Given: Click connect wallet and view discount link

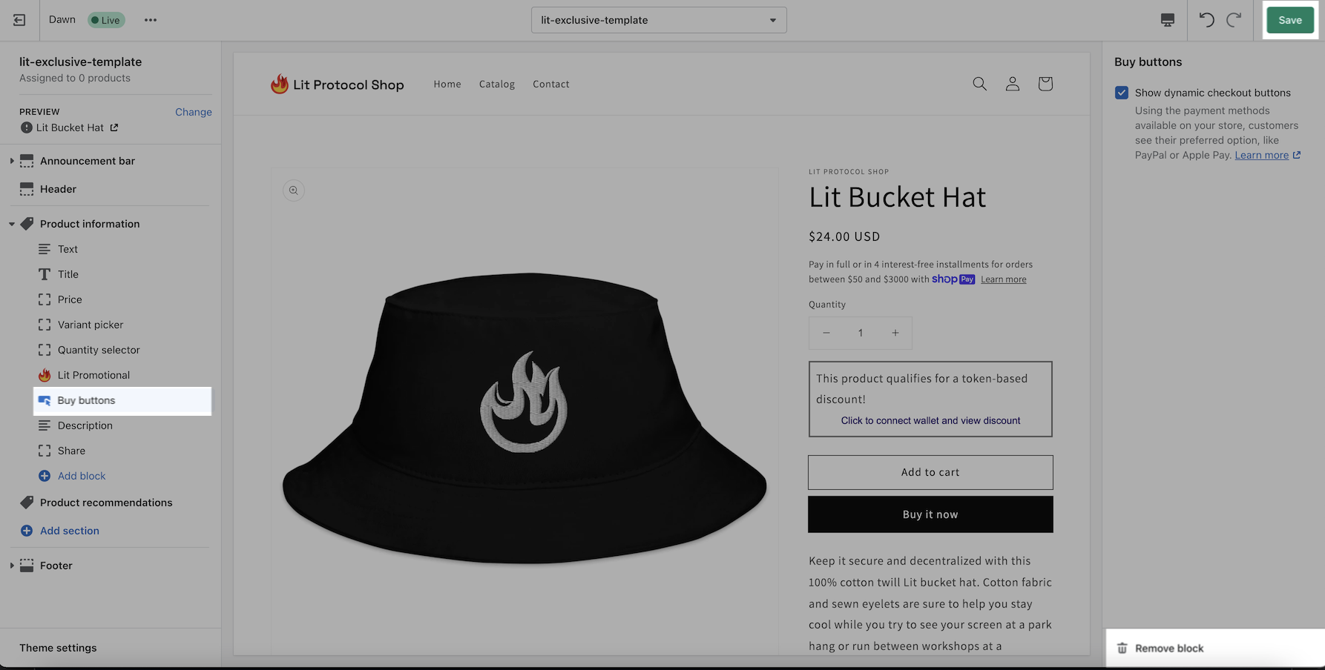Looking at the screenshot, I should pos(930,420).
